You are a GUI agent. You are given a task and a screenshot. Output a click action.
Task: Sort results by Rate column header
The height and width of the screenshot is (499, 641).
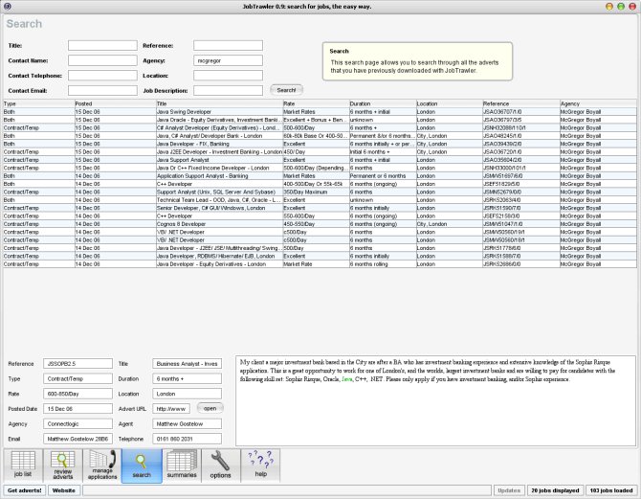coord(315,103)
